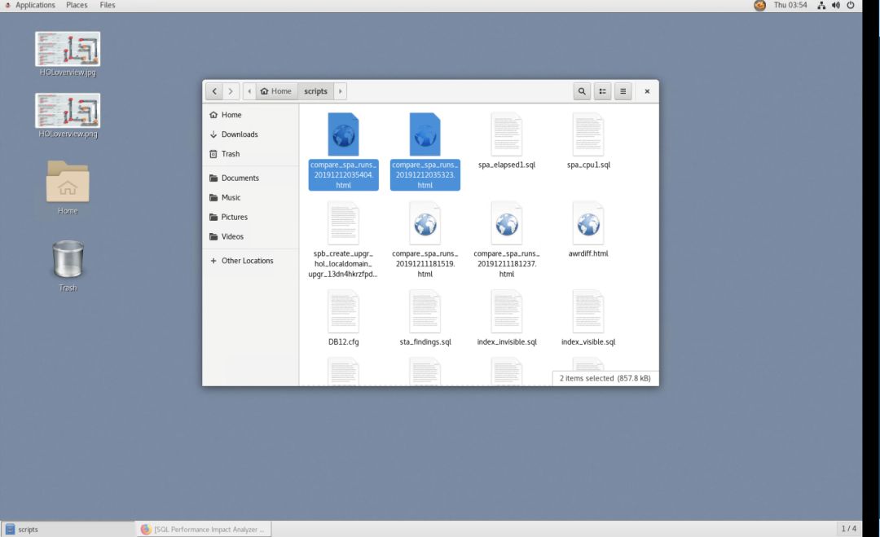The height and width of the screenshot is (537, 880).
Task: Open the Files menu in top bar
Action: pos(108,5)
